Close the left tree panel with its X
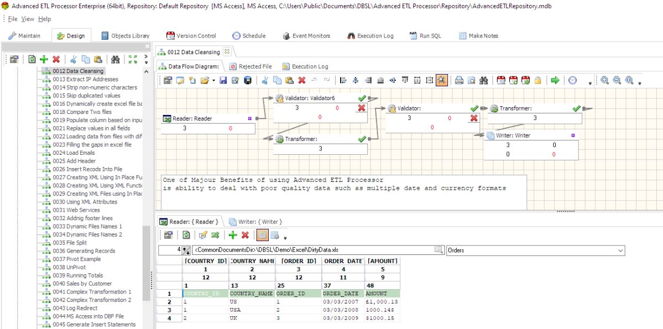The height and width of the screenshot is (329, 663). pyautogui.click(x=147, y=46)
